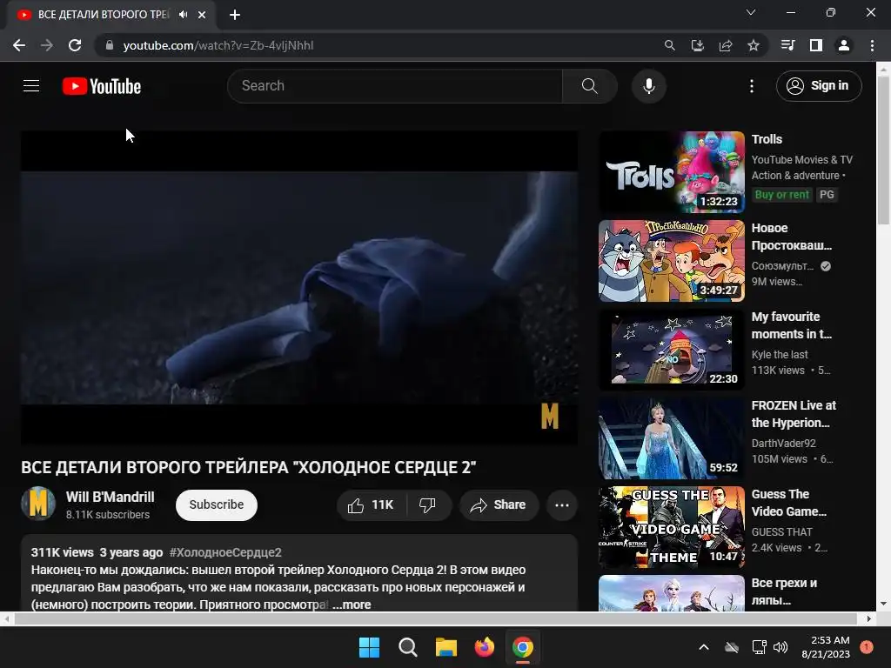The width and height of the screenshot is (891, 668).
Task: Reload the current page
Action: (75, 45)
